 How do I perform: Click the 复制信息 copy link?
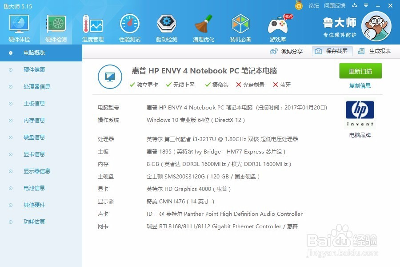tap(360, 86)
